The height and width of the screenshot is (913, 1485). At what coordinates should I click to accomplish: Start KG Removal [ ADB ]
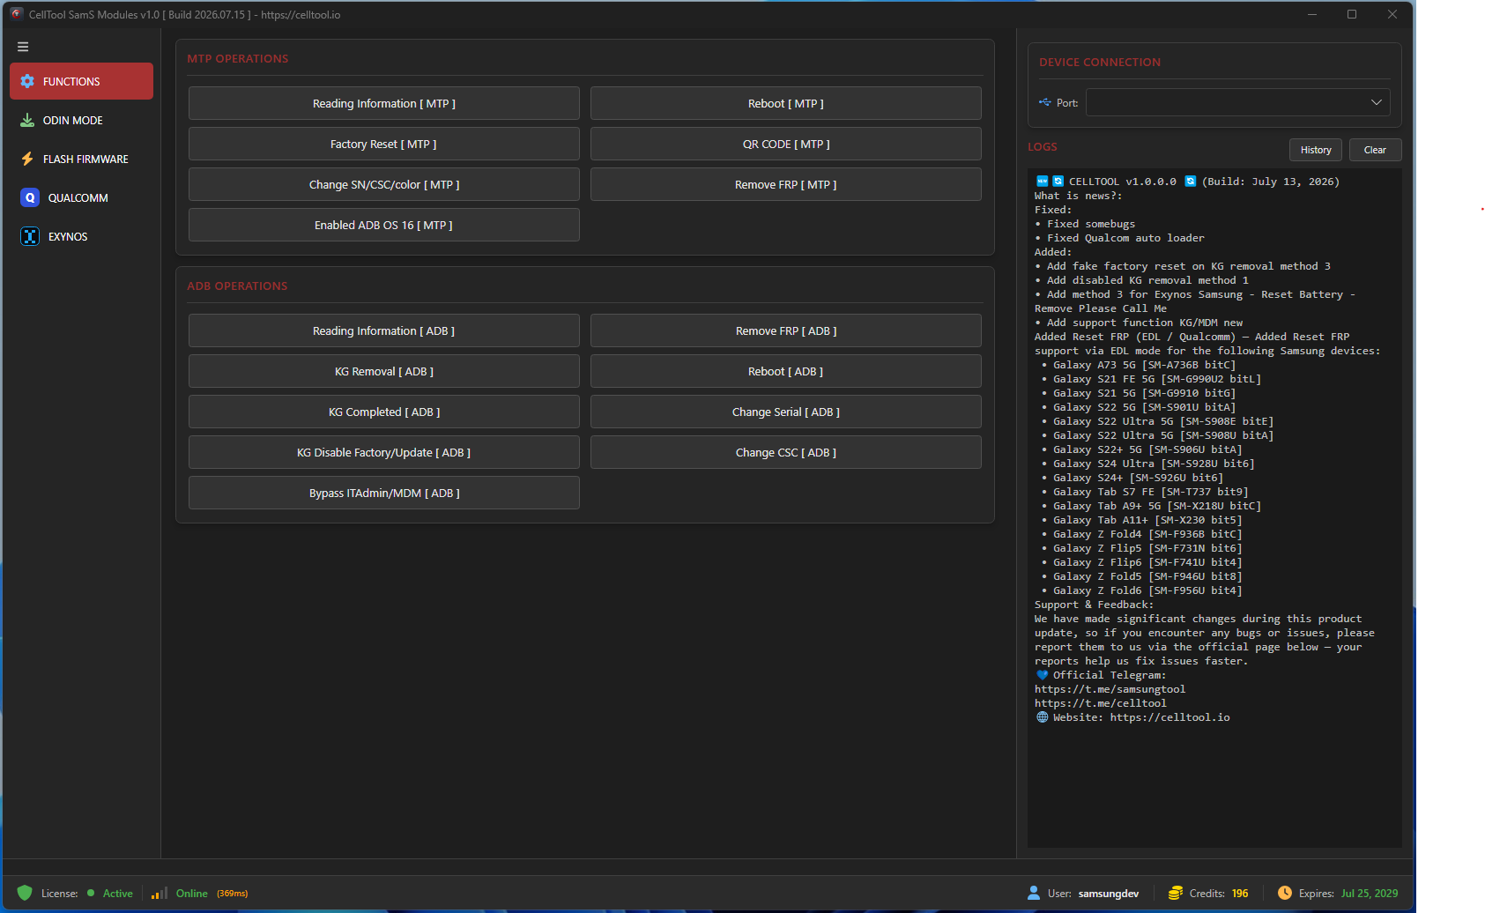click(384, 371)
